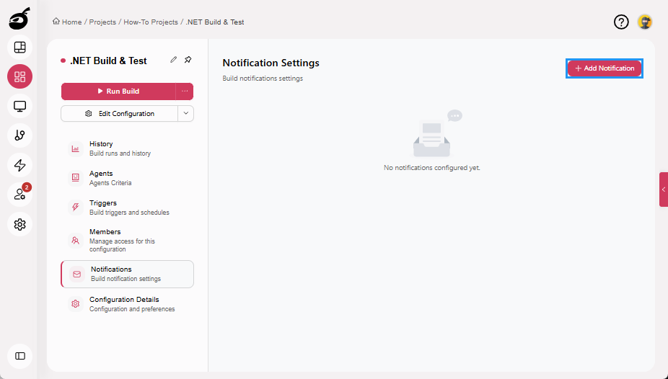This screenshot has width=668, height=379.
Task: Click the Notifications envelope icon
Action: tap(76, 275)
